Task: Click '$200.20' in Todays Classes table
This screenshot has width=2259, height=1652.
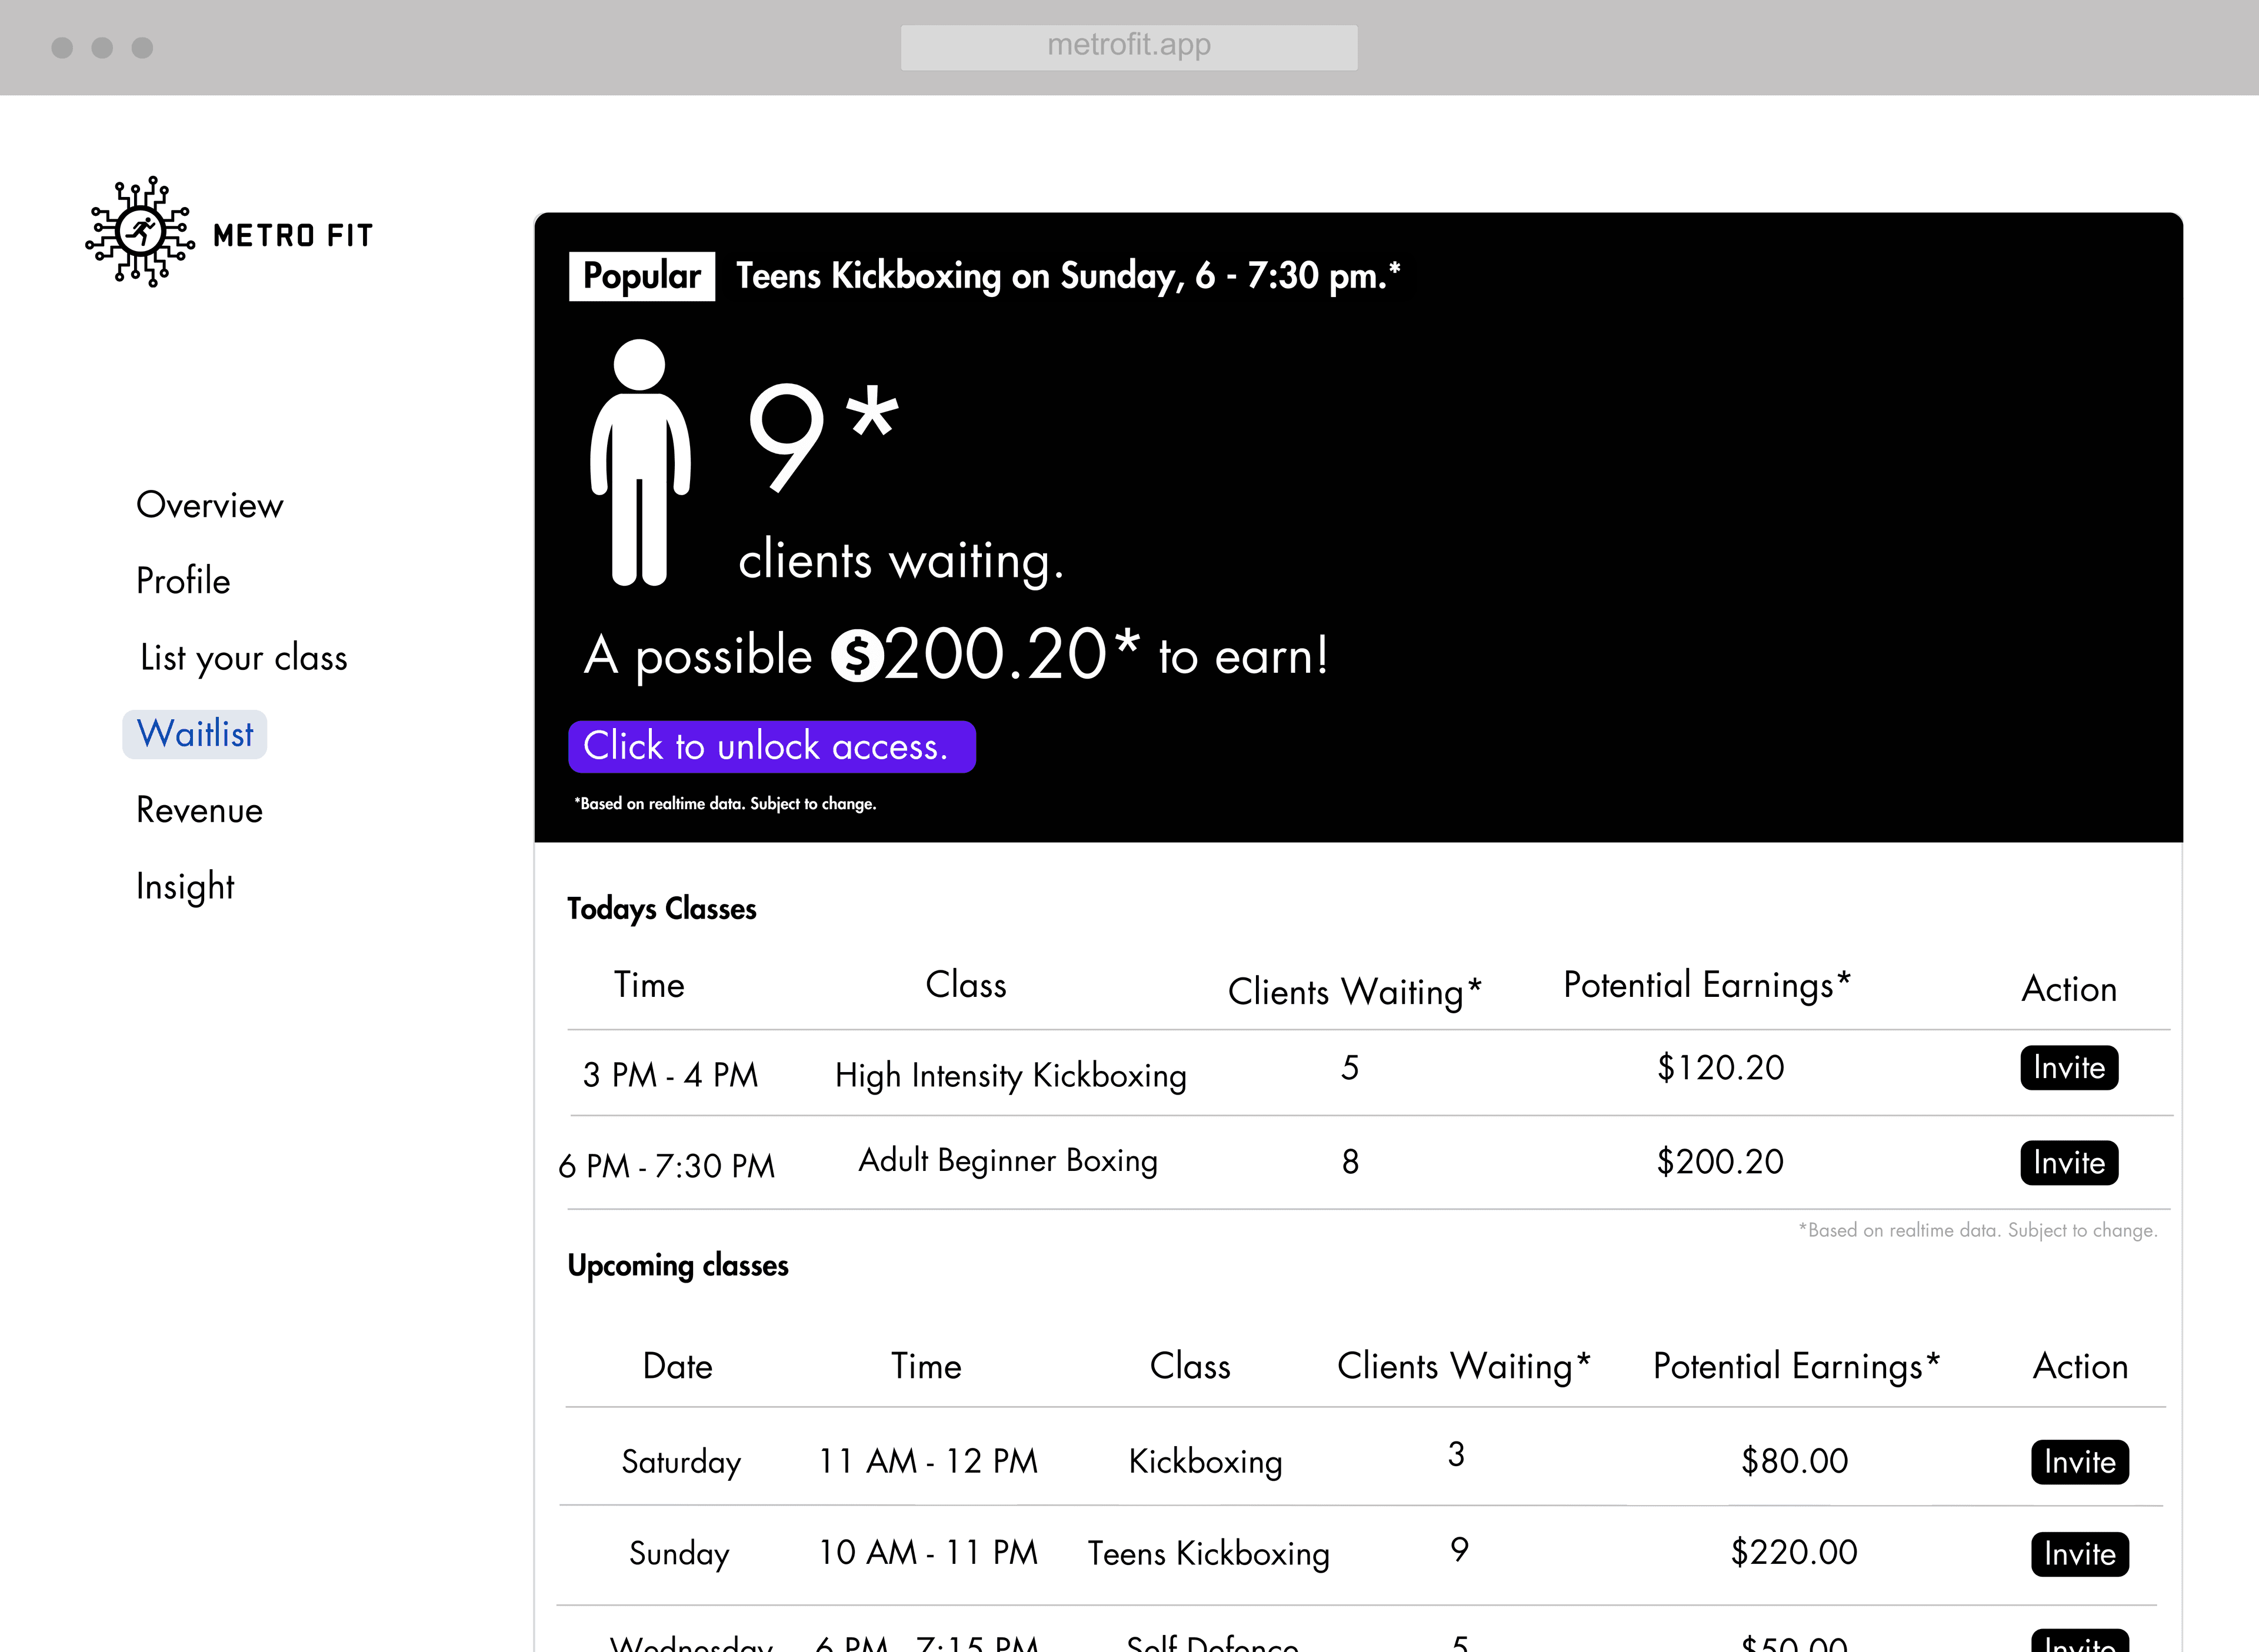Action: click(x=1720, y=1162)
